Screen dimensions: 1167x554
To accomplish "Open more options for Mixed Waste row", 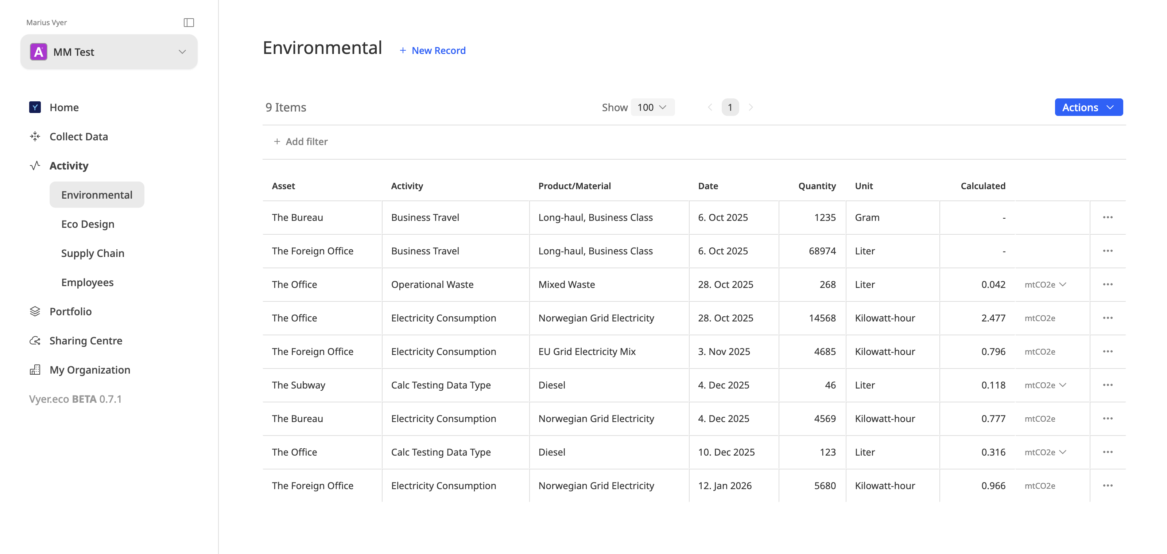I will pyautogui.click(x=1108, y=284).
